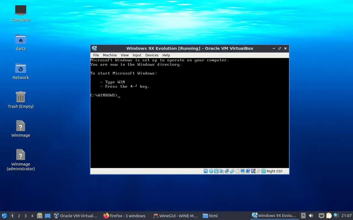Open the notification bubble tray icon
Viewport: 353px width, 220px height.
336,215
